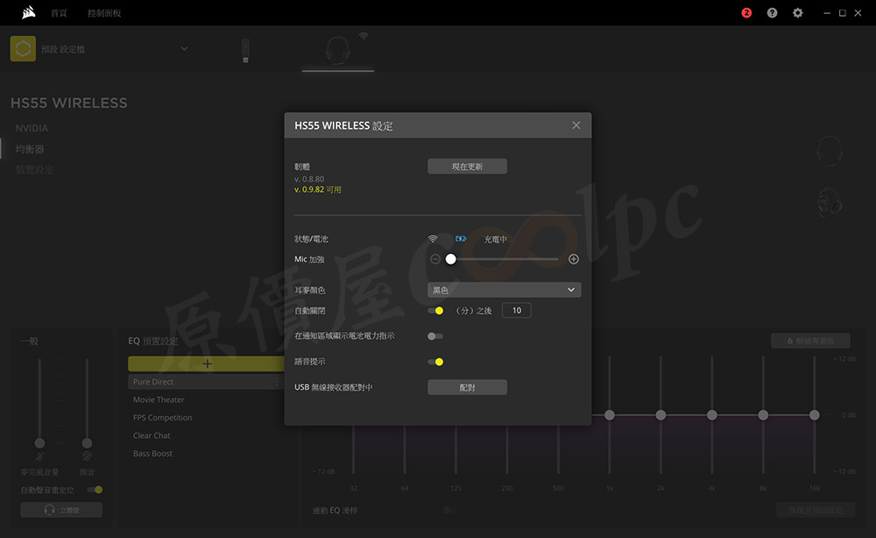
Task: Click microphone volume 麥克風音量 slider knob
Action: coord(39,443)
